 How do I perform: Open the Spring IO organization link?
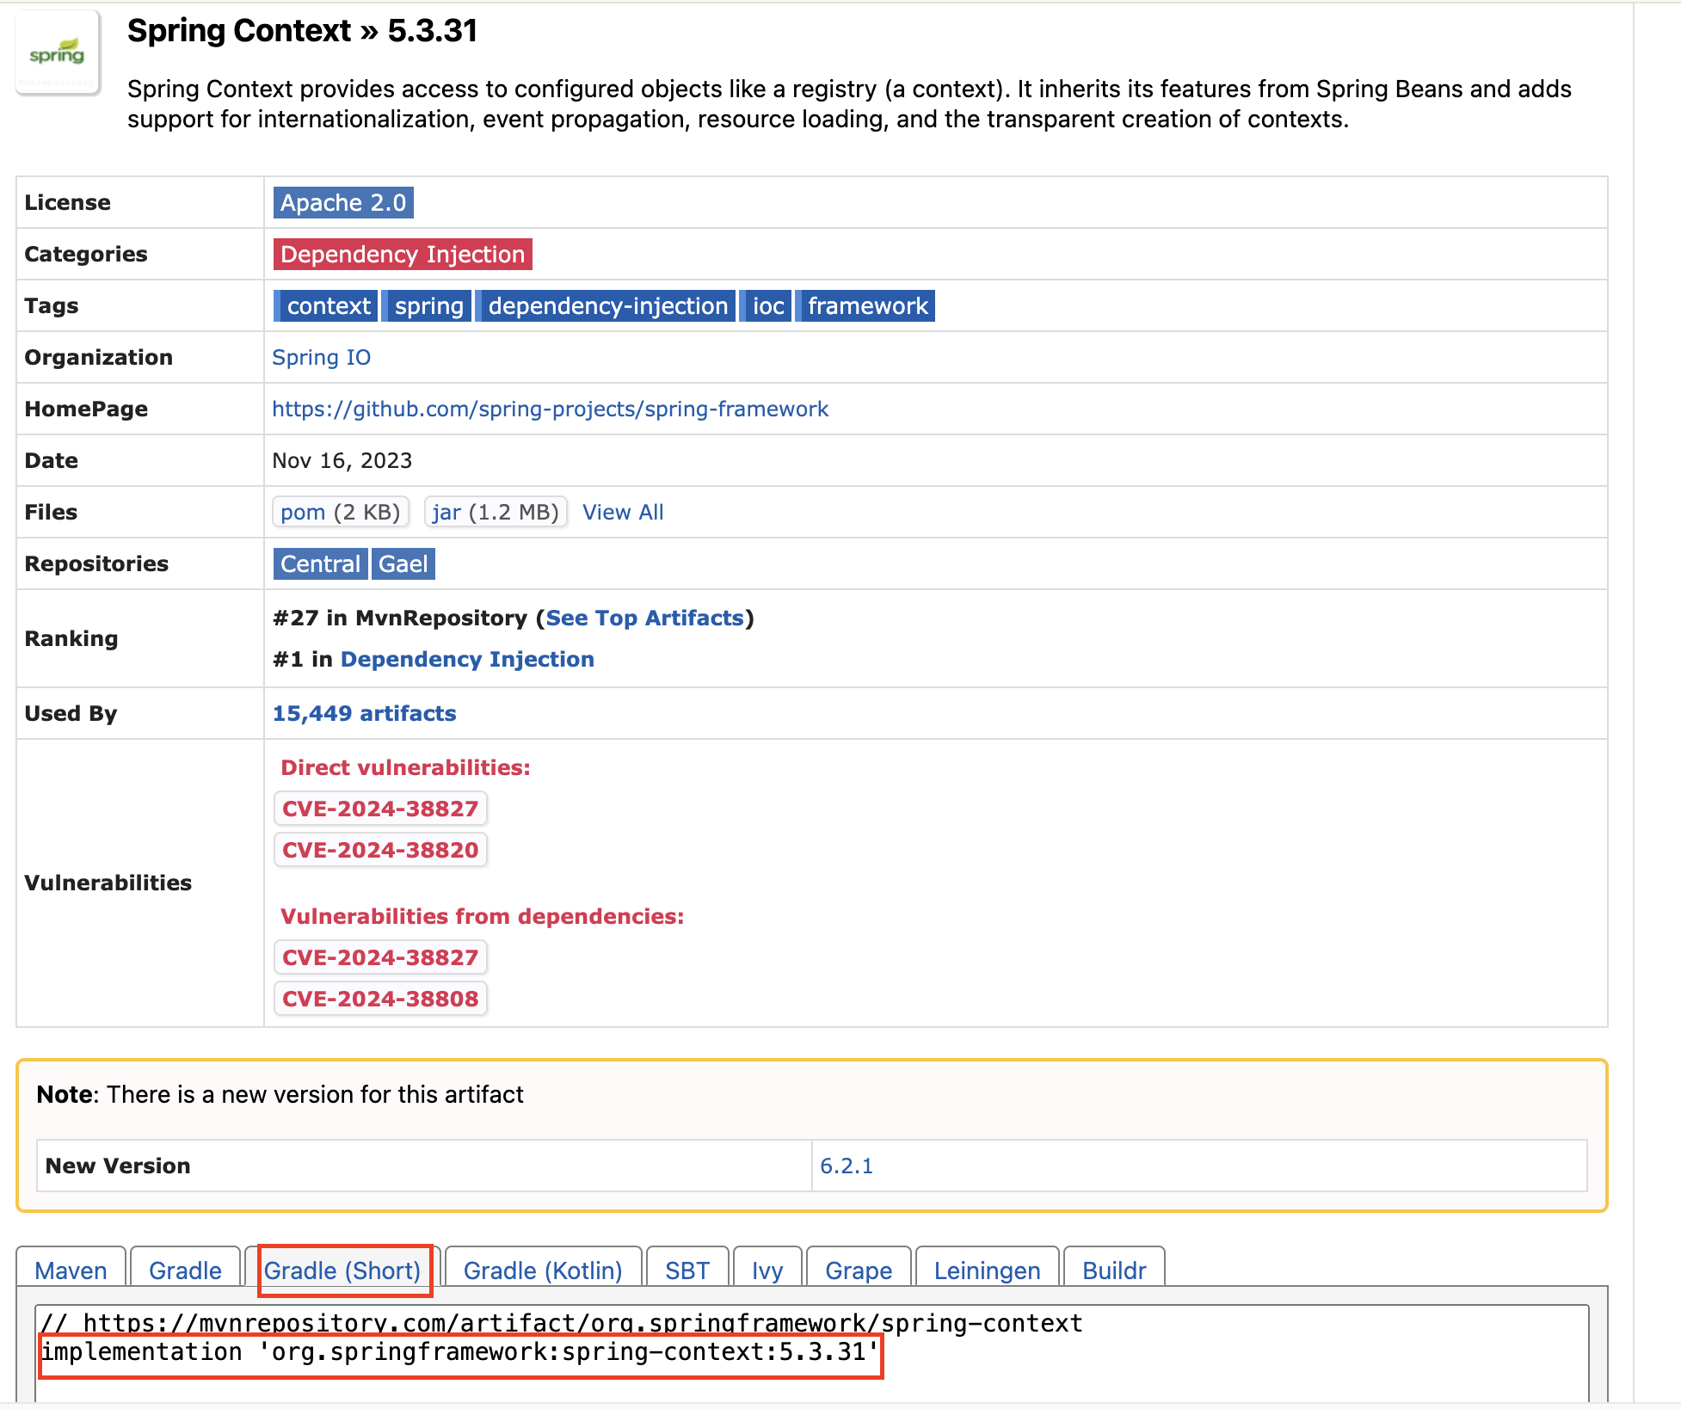pos(321,358)
